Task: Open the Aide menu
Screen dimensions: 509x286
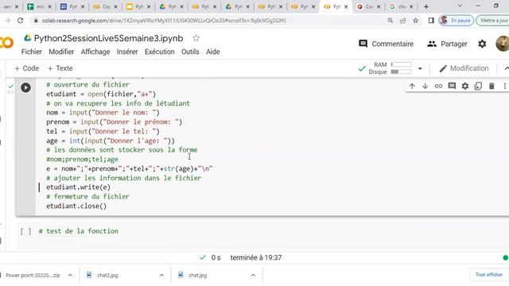Action: 213,52
